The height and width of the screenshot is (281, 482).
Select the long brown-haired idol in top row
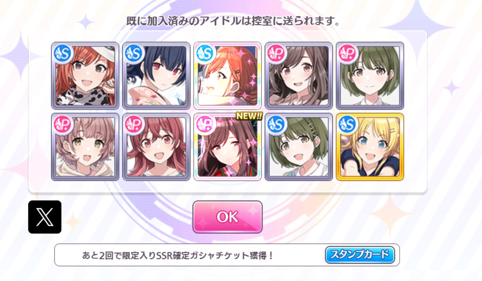click(x=299, y=76)
